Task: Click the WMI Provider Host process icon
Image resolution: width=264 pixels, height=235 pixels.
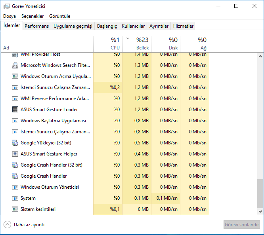Action: click(x=15, y=55)
